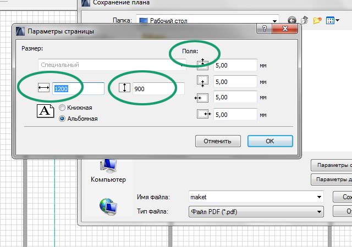Expand the Папка location dropdown
The height and width of the screenshot is (247, 352).
point(274,21)
